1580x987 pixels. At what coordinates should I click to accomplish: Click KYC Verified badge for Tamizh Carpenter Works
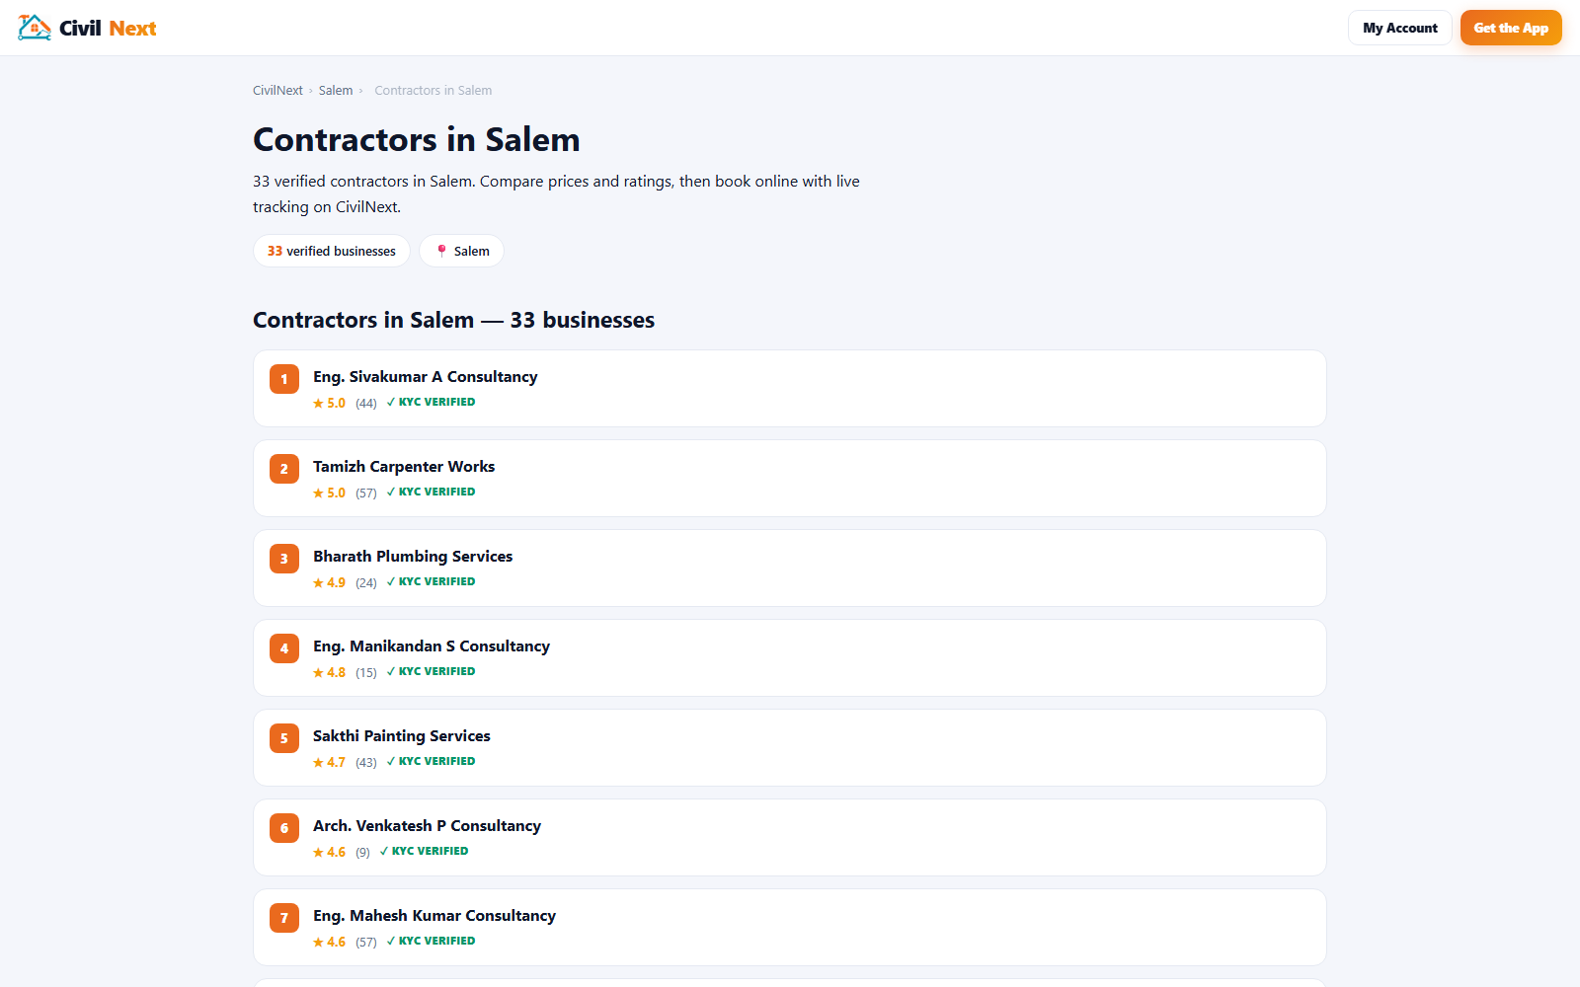(x=432, y=492)
